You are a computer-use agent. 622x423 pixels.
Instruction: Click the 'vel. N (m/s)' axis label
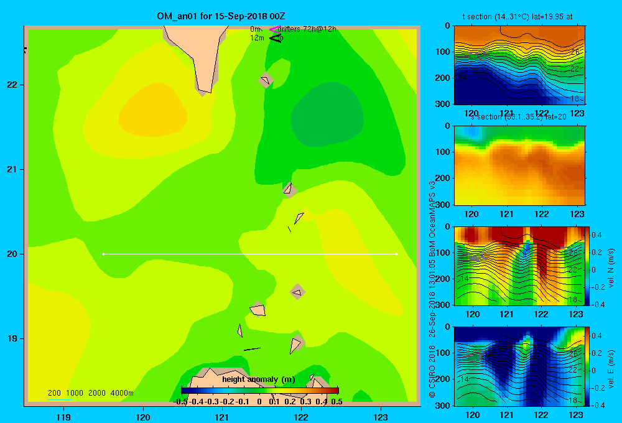[611, 268]
